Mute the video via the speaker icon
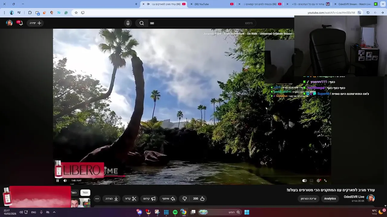Viewport: 387px width, 217px height. tap(65, 181)
